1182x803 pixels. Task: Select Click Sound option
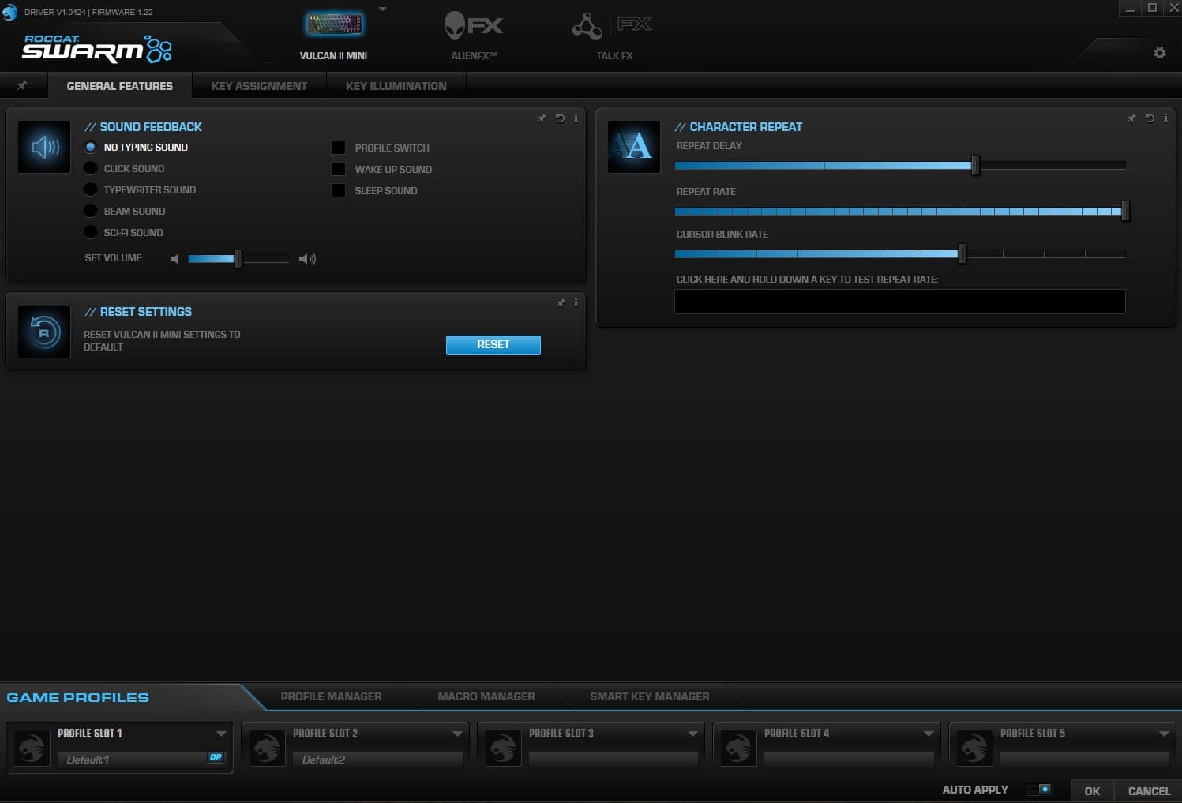(x=91, y=169)
